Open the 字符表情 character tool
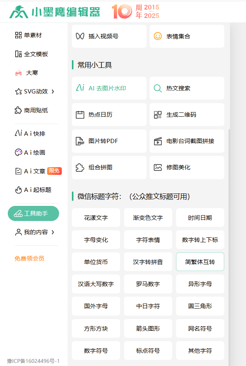The width and height of the screenshot is (246, 366). click(x=148, y=240)
